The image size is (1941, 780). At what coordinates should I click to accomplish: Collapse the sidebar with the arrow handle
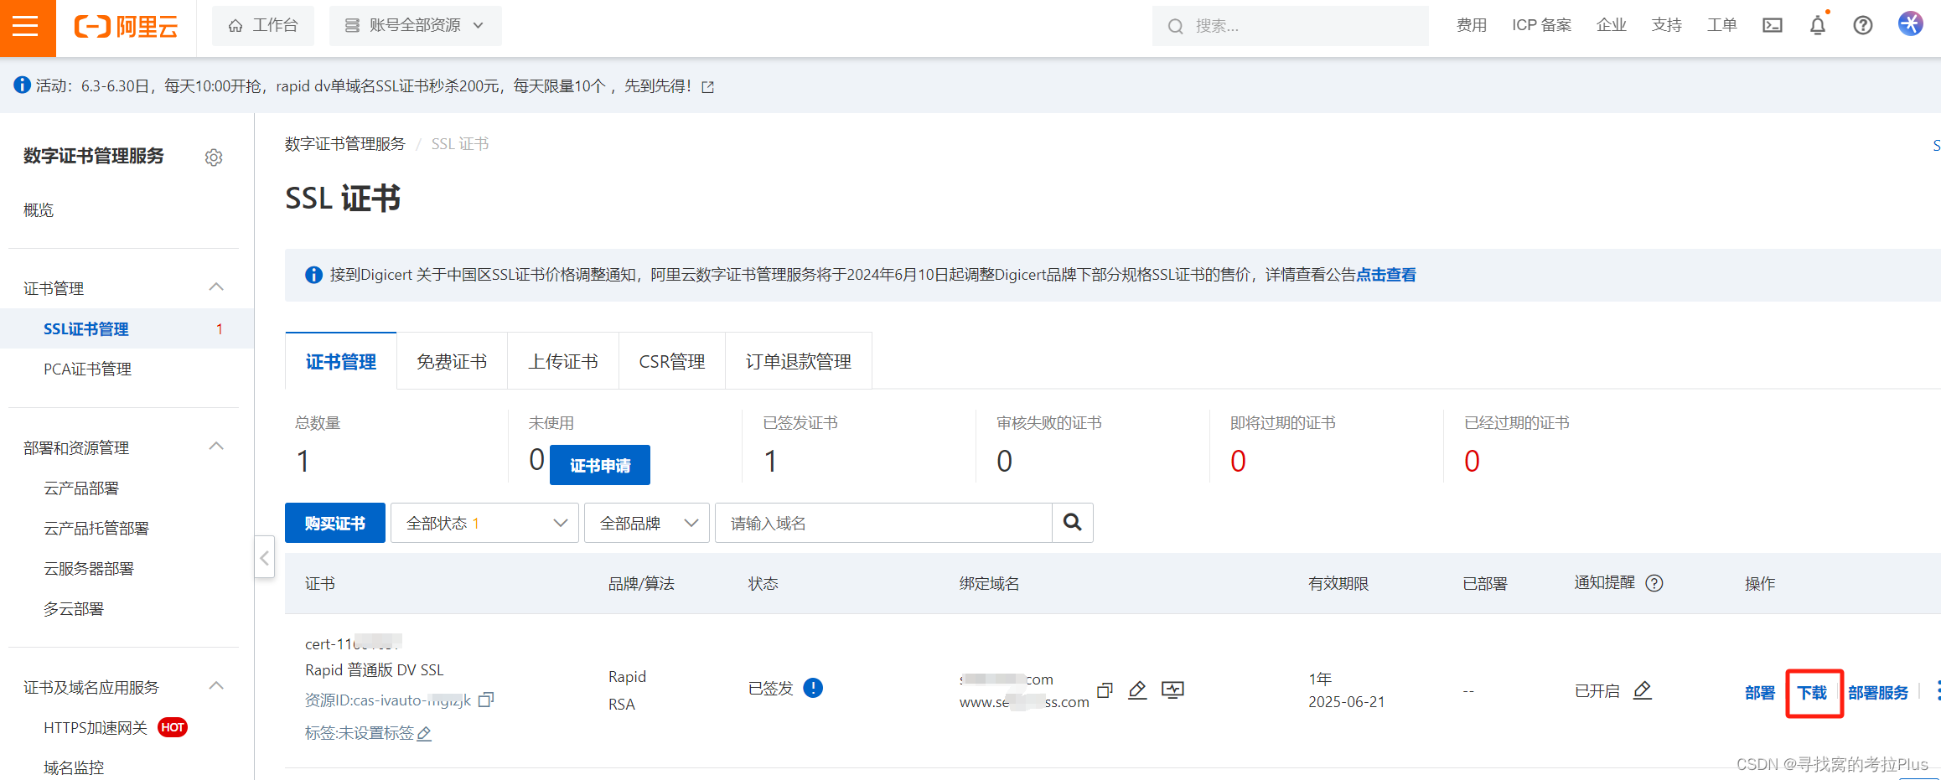click(264, 557)
